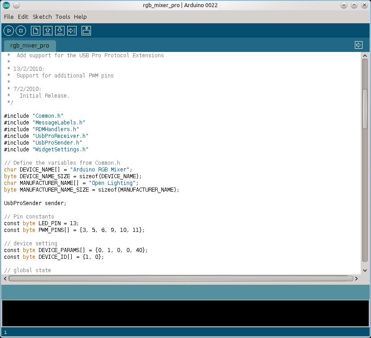Click the horizontal scrollbar right arrow
The width and height of the screenshot is (371, 338).
357,278
